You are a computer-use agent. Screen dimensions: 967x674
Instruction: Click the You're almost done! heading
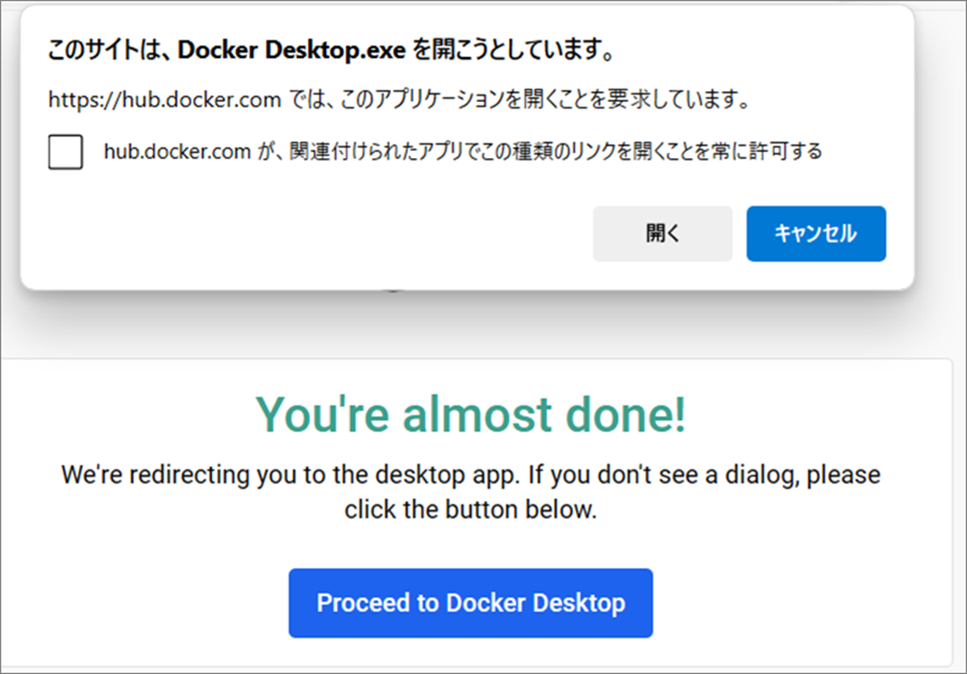(471, 413)
